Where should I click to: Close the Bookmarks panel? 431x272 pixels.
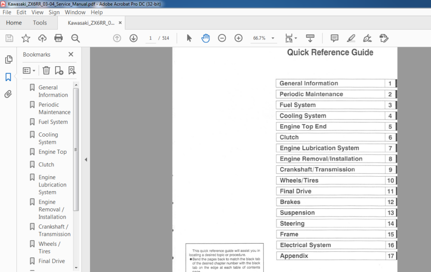pyautogui.click(x=71, y=54)
